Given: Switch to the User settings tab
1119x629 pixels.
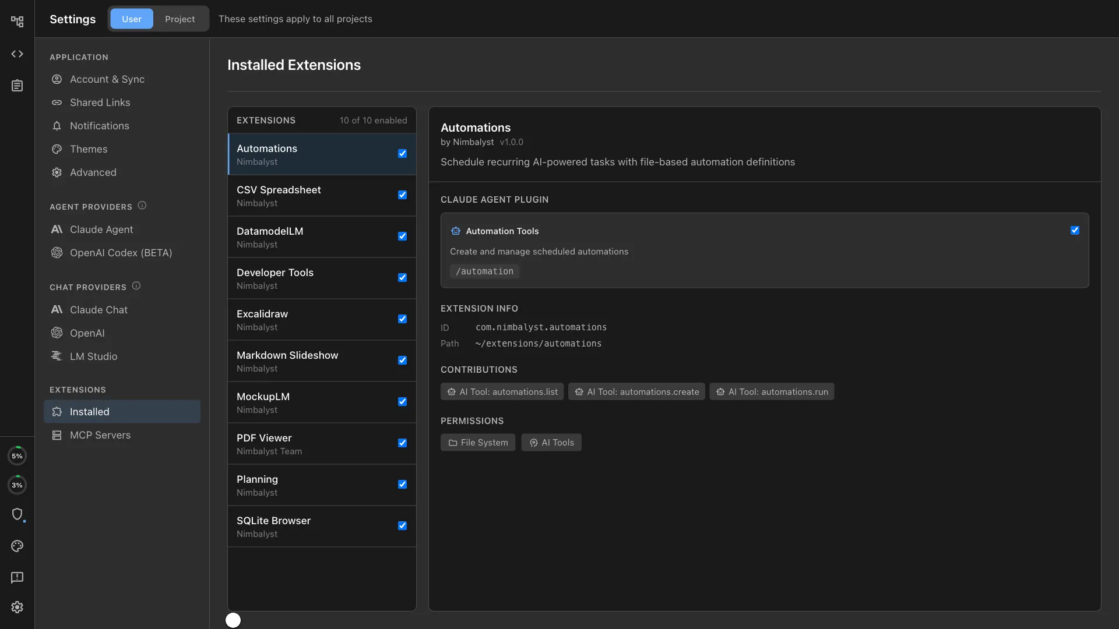Looking at the screenshot, I should pos(131,19).
